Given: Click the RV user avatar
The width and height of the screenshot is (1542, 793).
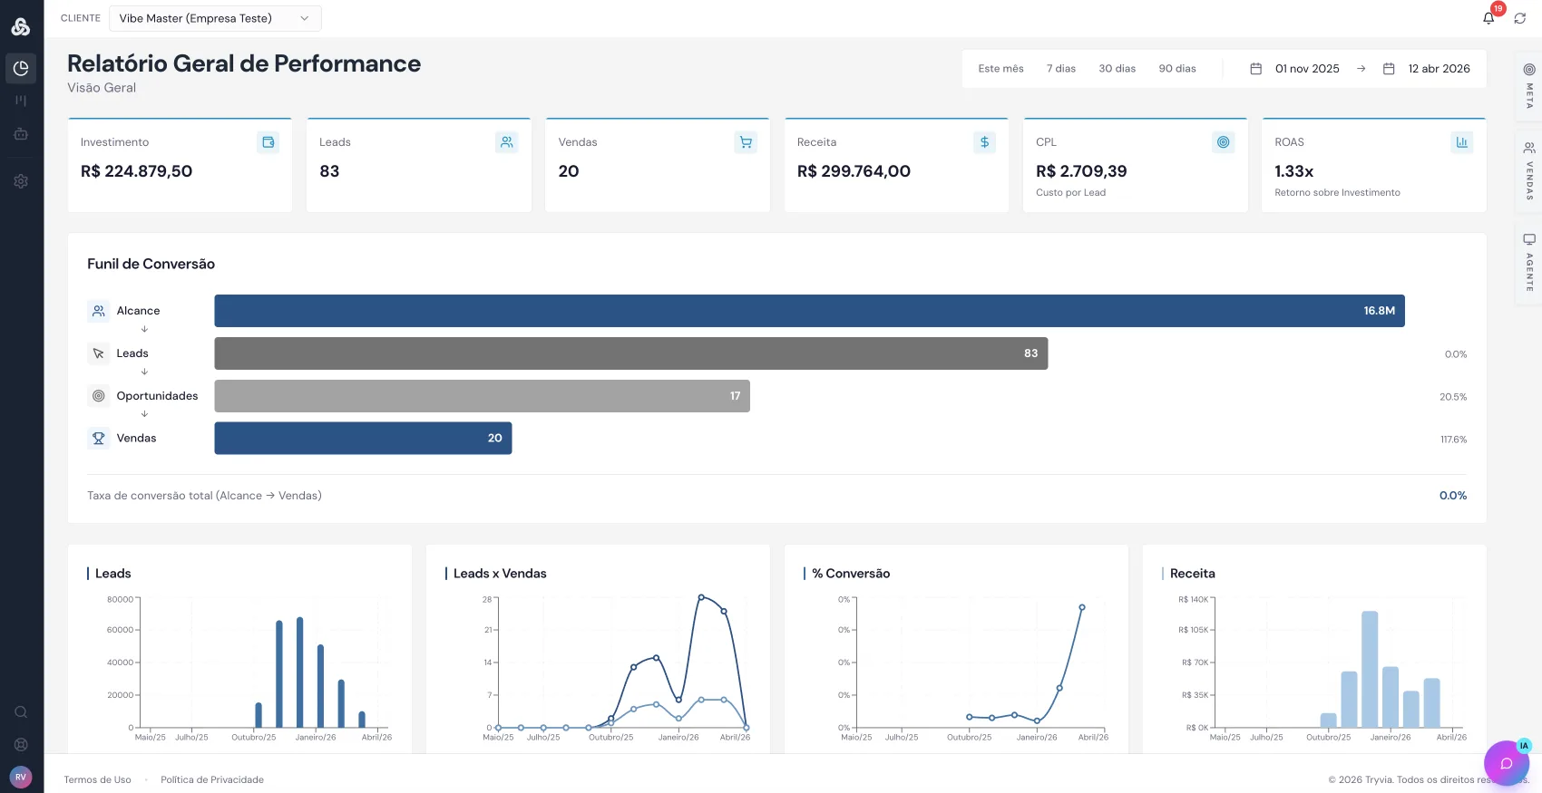Looking at the screenshot, I should tap(21, 777).
